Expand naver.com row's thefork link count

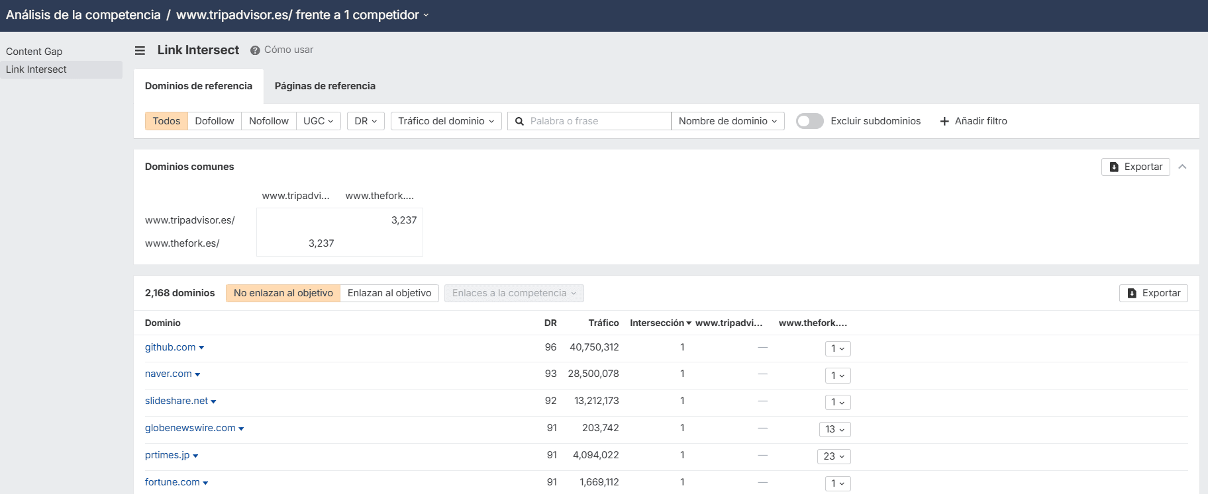838,376
